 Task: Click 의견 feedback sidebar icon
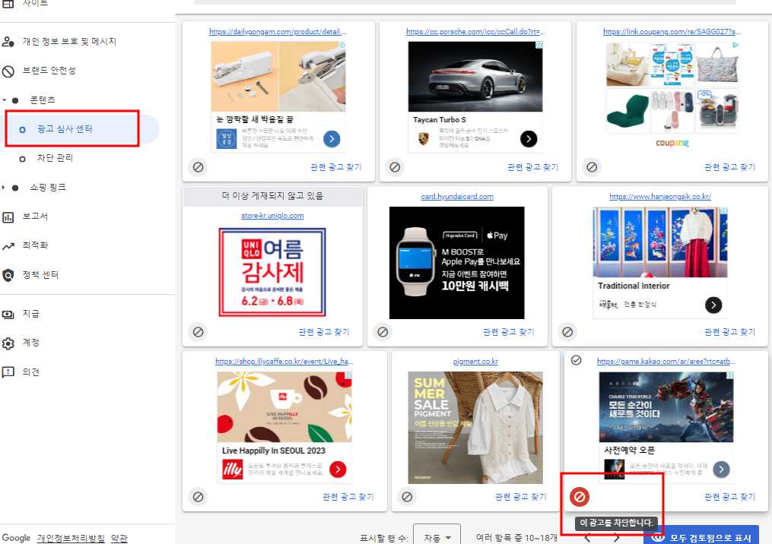pos(8,372)
